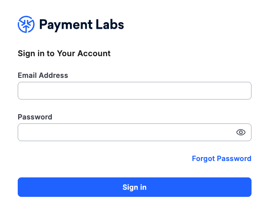Select the Password field label

coord(35,117)
